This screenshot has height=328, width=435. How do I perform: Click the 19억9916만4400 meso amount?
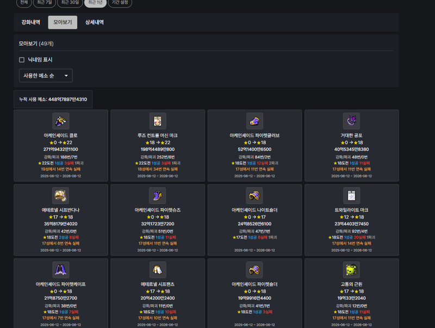[254, 298]
